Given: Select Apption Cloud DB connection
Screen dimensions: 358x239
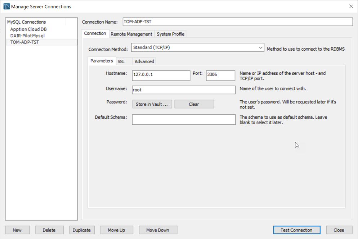Looking at the screenshot, I should click(28, 29).
